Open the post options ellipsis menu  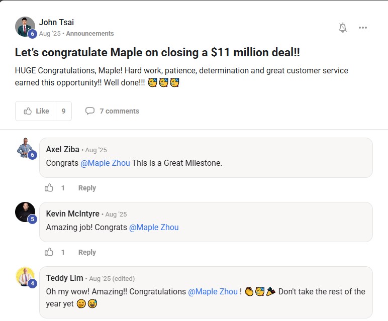coord(363,28)
